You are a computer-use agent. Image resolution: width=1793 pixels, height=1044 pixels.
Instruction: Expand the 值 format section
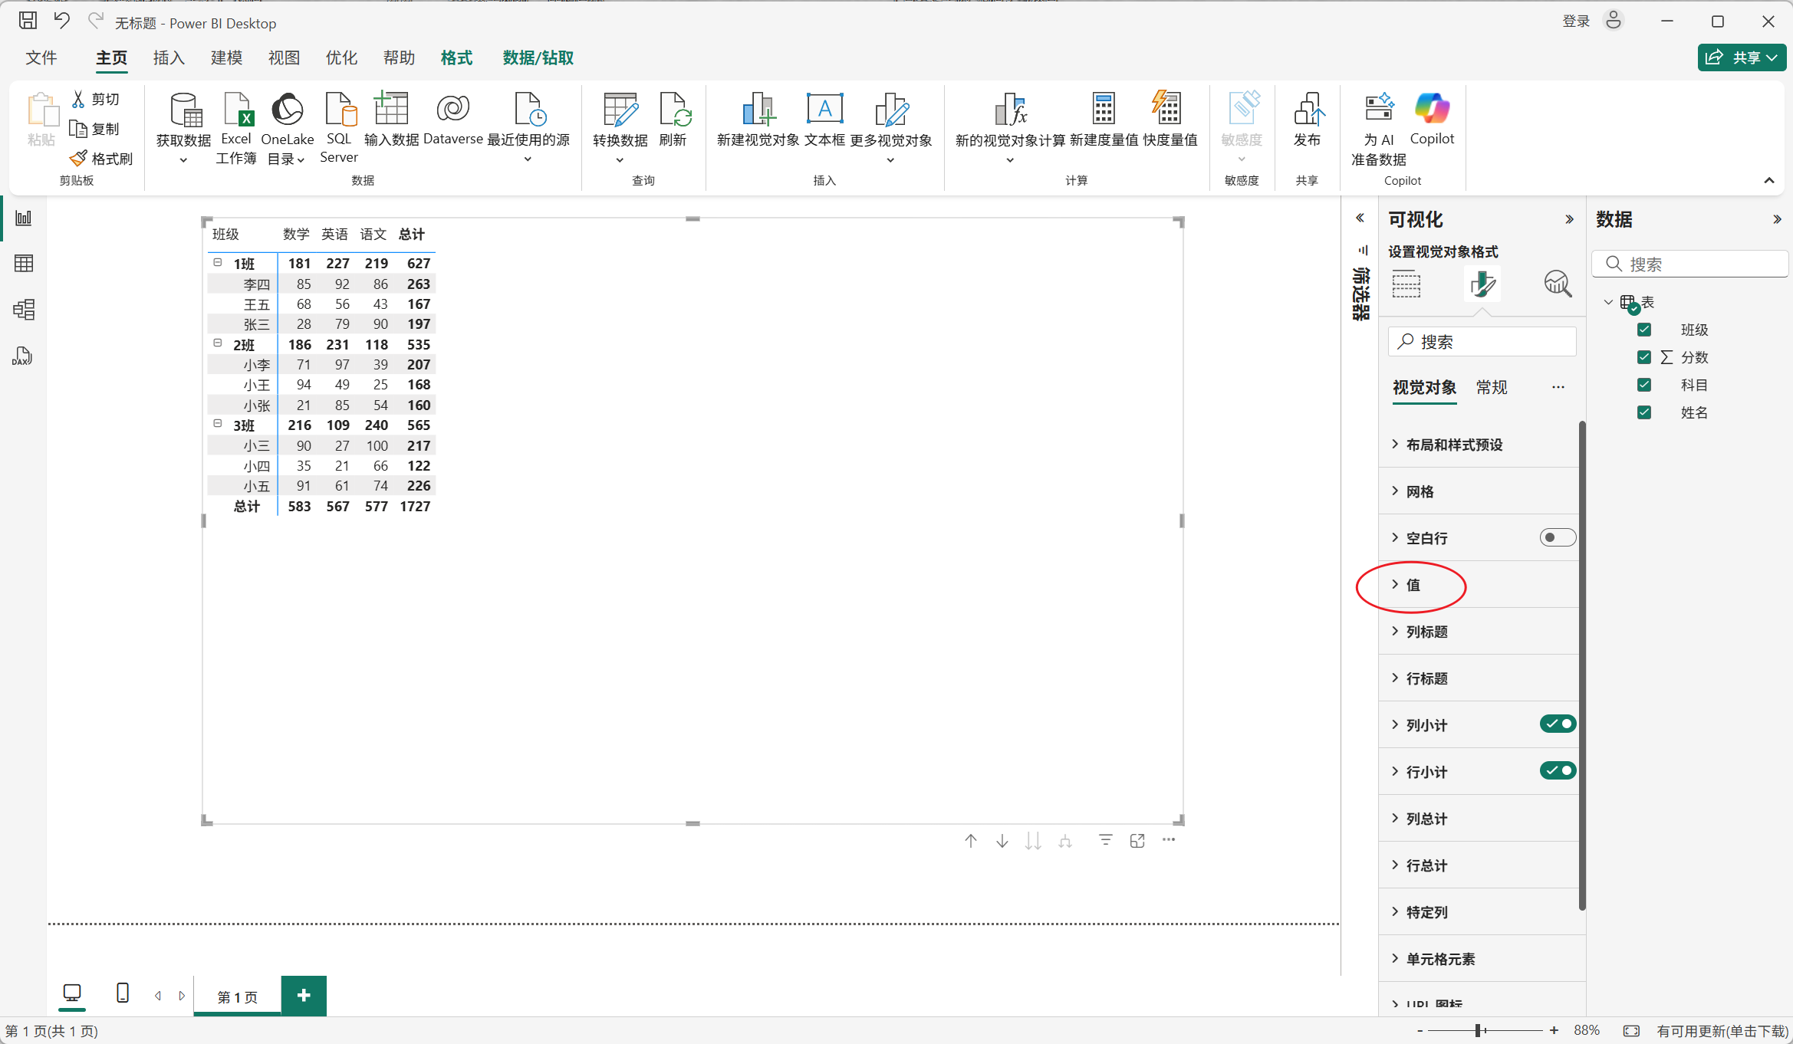(x=1413, y=585)
